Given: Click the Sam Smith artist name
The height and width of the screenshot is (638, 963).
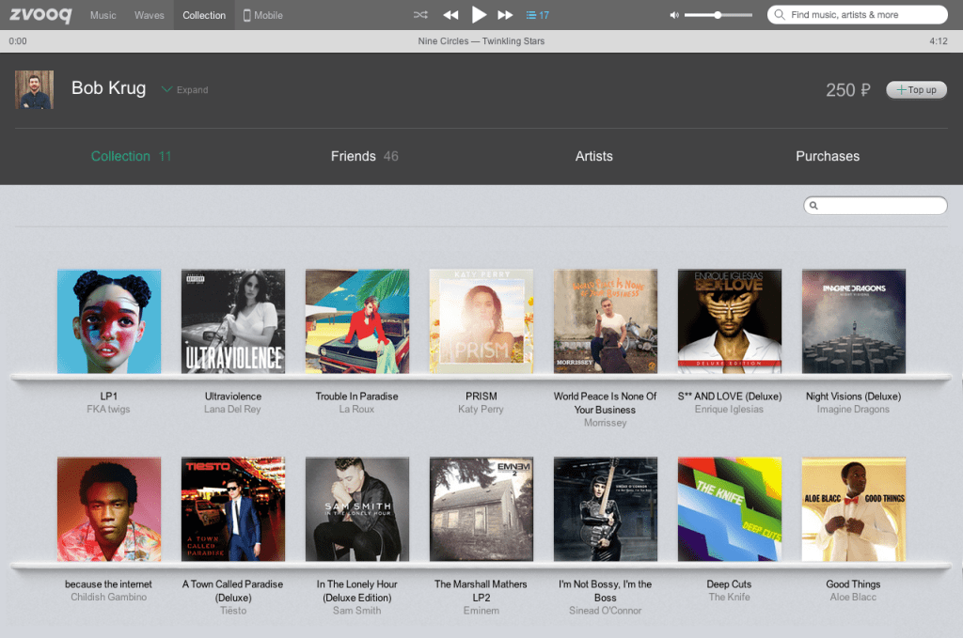Looking at the screenshot, I should pyautogui.click(x=356, y=611).
